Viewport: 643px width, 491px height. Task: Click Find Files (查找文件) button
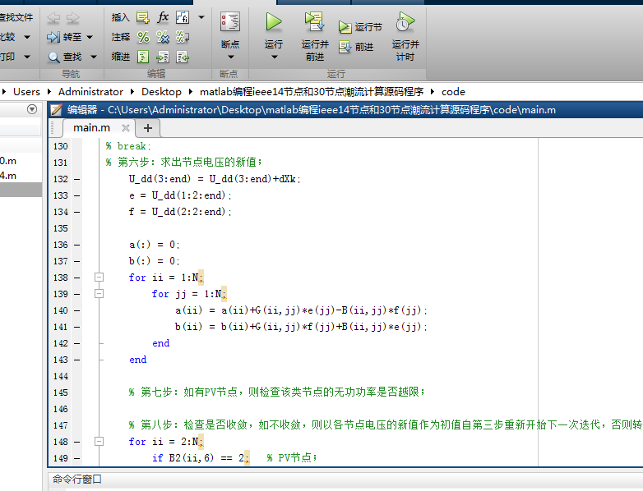[16, 17]
